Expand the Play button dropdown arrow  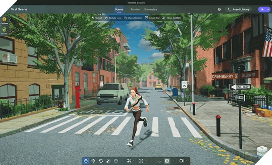pos(268,9)
